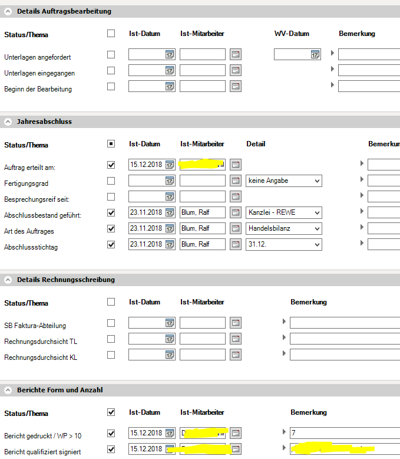Expand Bemerkung arrow for Bericht gedruckt row

(x=284, y=432)
